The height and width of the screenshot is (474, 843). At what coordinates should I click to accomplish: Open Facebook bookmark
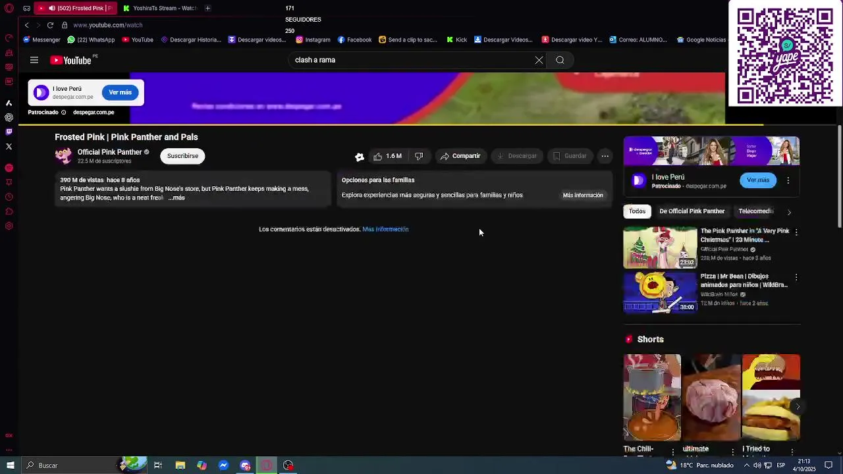(354, 39)
